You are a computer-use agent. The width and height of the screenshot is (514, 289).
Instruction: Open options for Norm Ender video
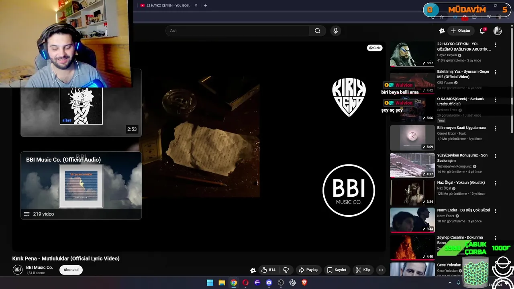coord(496,211)
